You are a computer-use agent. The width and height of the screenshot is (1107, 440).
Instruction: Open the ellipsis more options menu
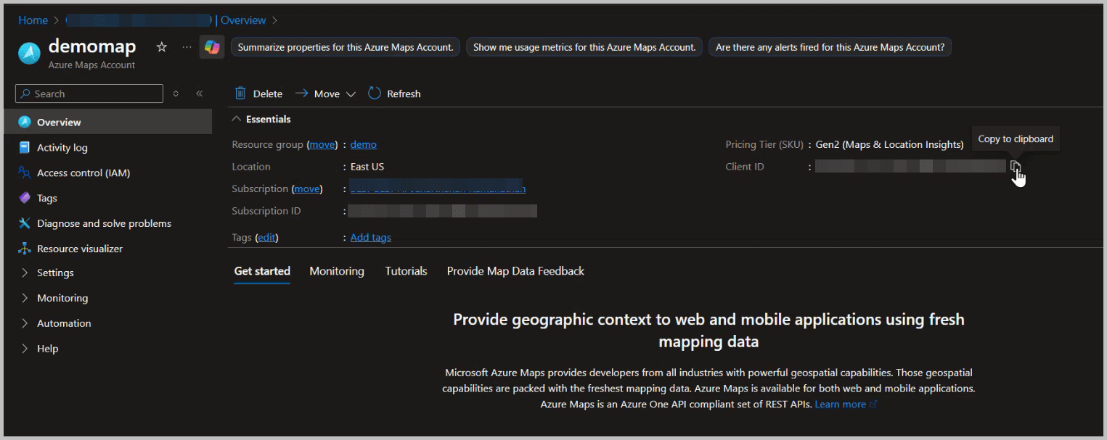tap(186, 46)
